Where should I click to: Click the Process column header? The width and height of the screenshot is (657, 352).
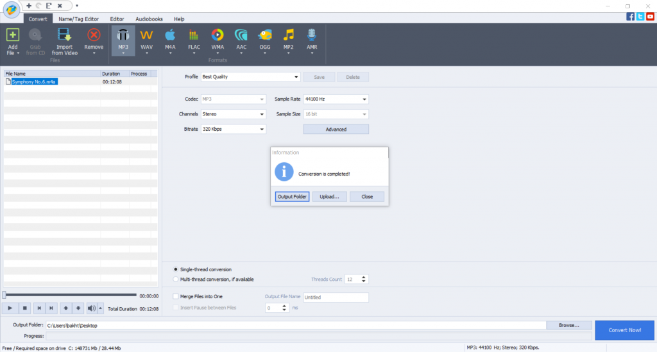[140, 74]
